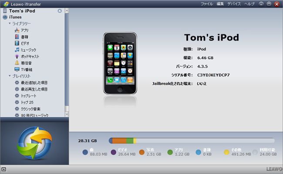Click the Tom's iPod heading in main panel

coord(212,37)
